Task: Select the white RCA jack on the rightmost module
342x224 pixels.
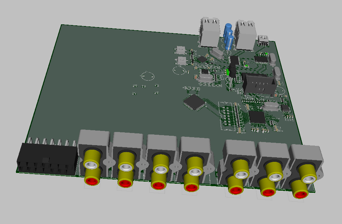Action: point(309,179)
